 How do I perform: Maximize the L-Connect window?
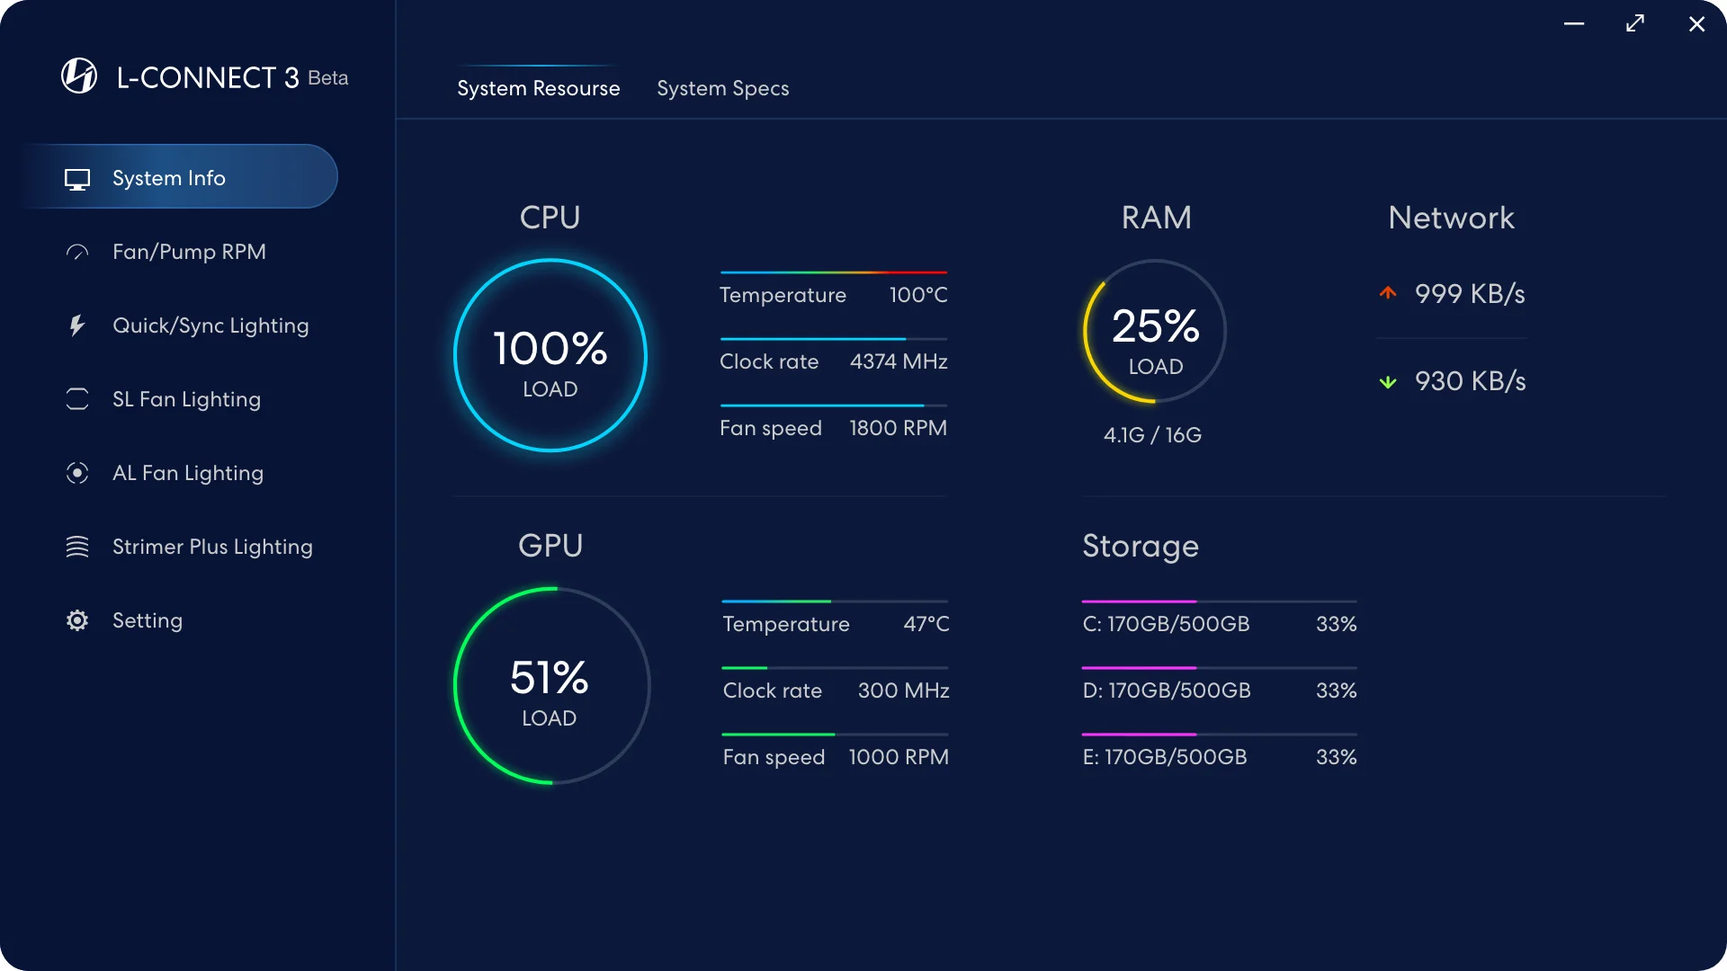coord(1635,24)
